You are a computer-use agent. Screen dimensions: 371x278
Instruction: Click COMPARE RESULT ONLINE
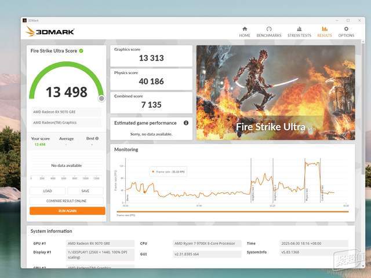(x=66, y=201)
